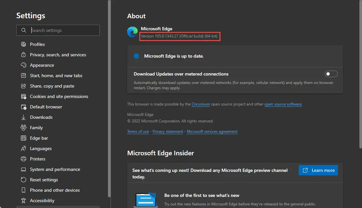Open Cookies and site permissions
The height and width of the screenshot is (208, 362).
click(59, 97)
